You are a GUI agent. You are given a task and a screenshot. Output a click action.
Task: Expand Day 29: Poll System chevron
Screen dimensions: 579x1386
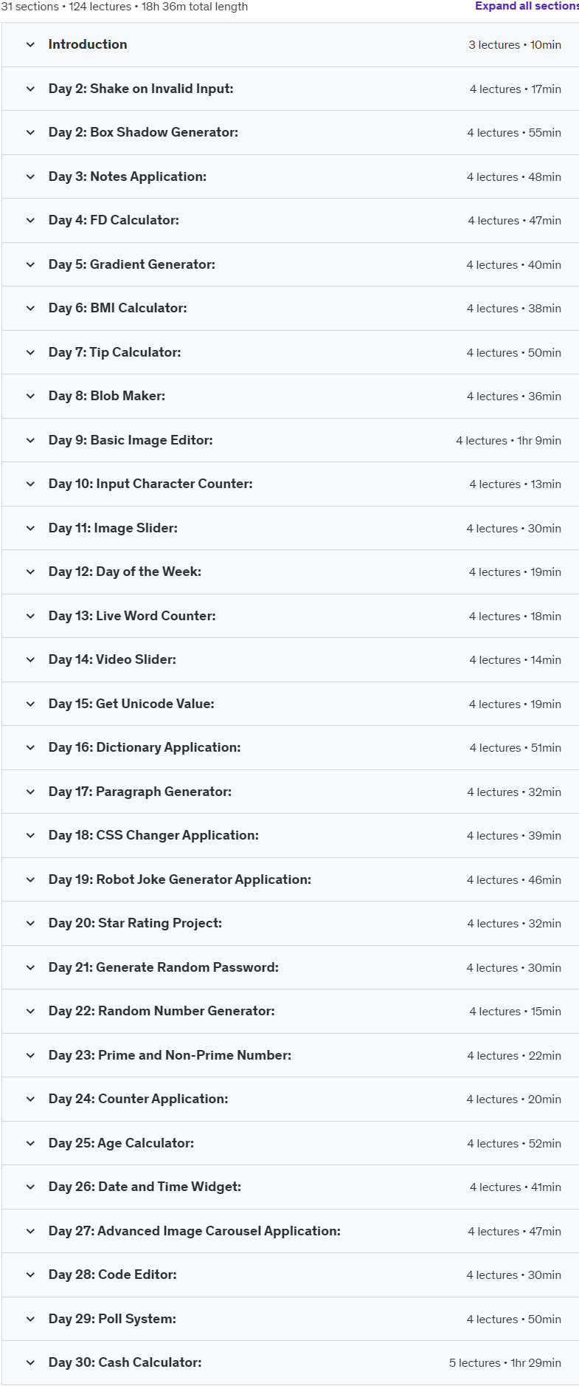(x=30, y=1319)
